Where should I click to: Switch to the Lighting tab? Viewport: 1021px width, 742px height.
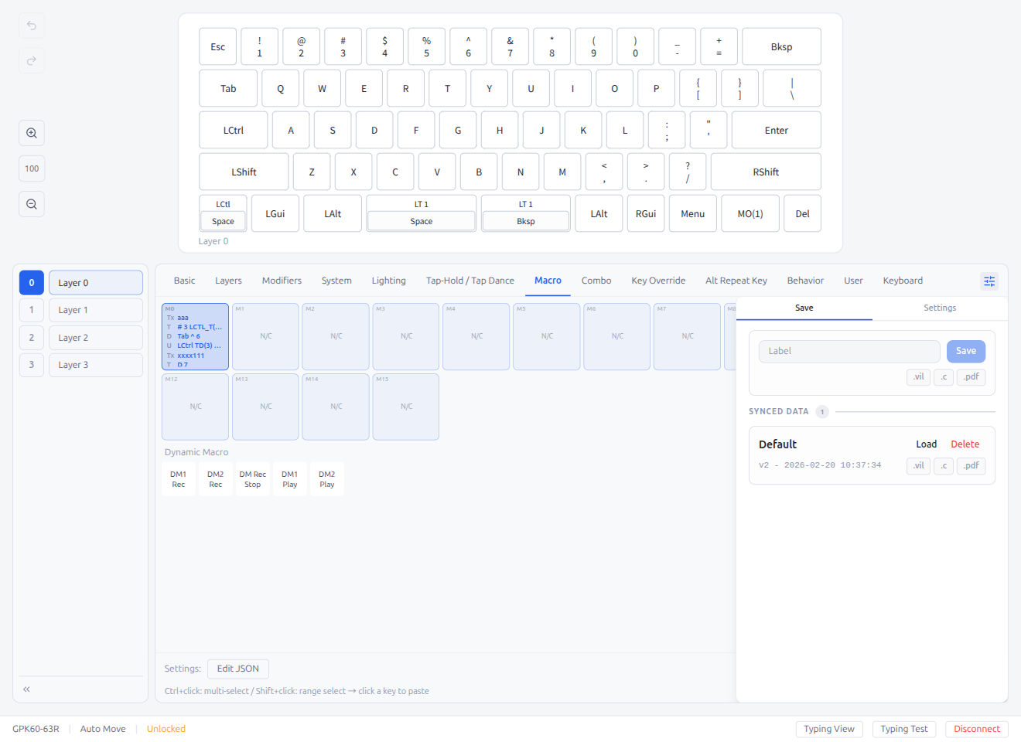(x=388, y=281)
